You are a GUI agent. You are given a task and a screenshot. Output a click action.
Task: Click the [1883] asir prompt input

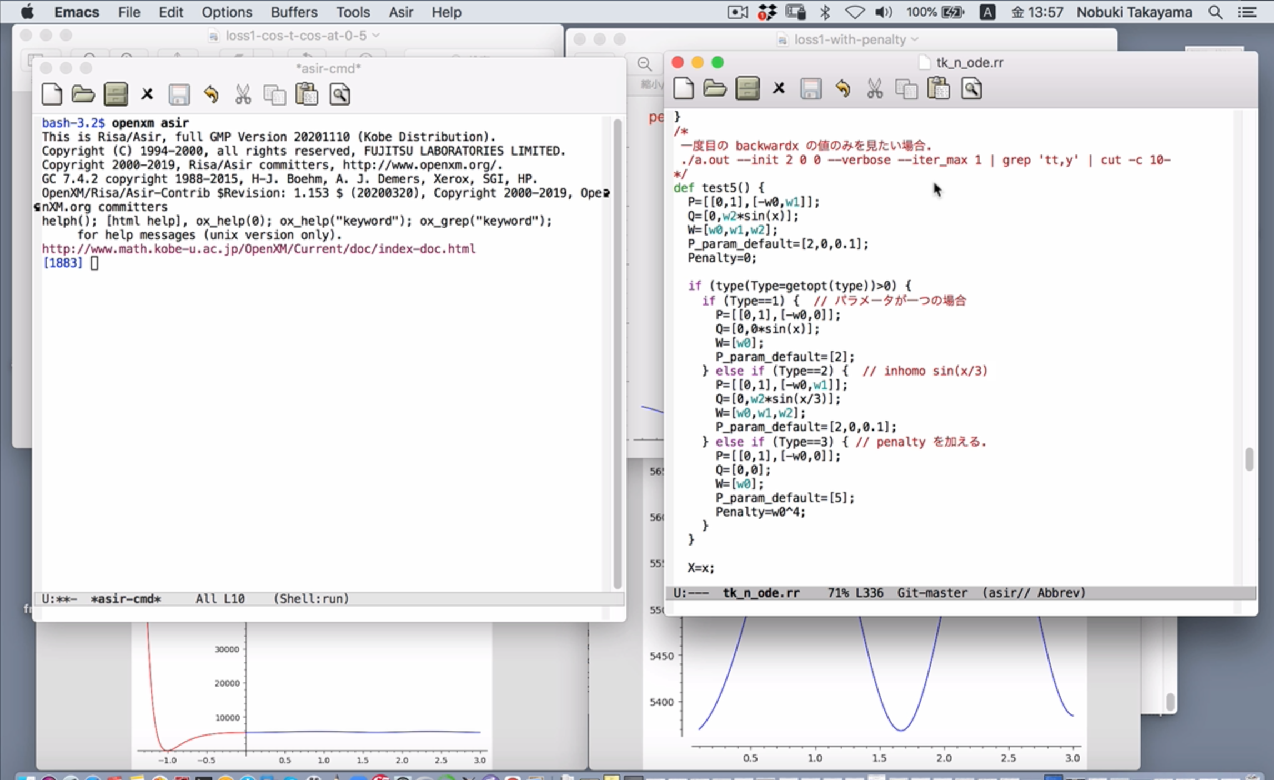coord(94,263)
